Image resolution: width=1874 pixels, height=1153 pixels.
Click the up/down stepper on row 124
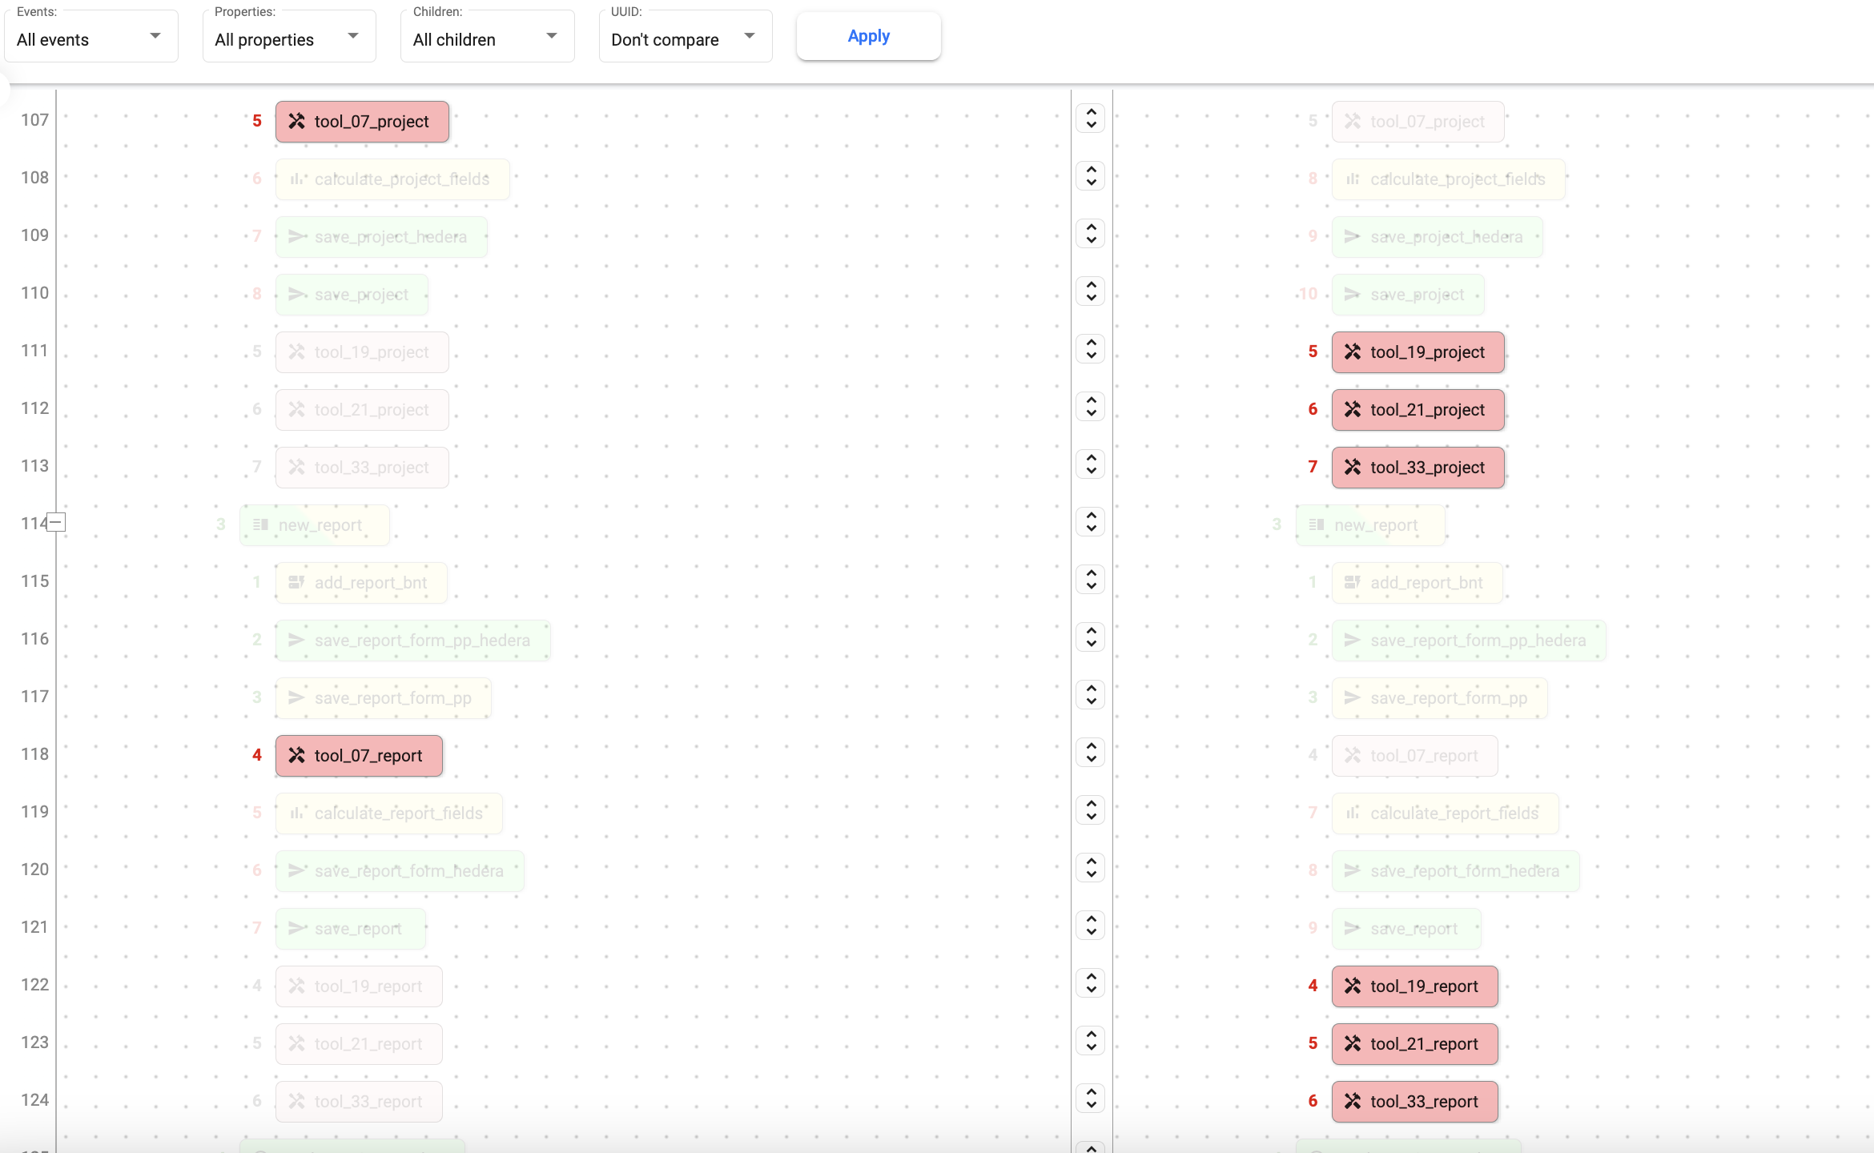pyautogui.click(x=1091, y=1099)
